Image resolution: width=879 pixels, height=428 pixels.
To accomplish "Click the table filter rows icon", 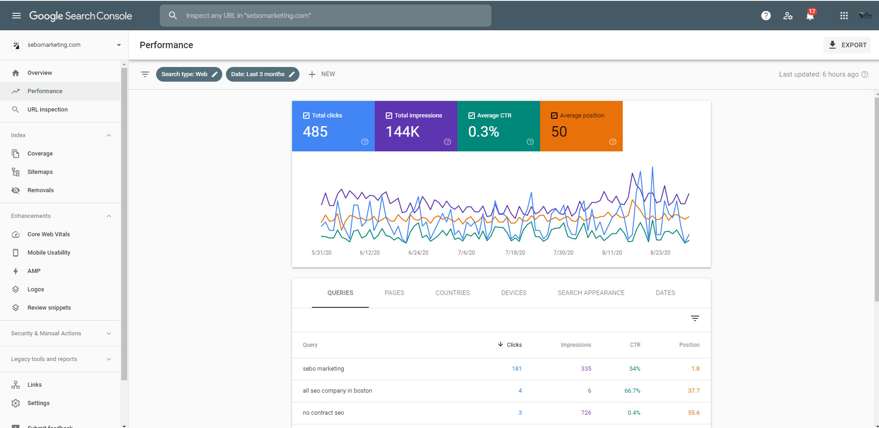I will 695,318.
